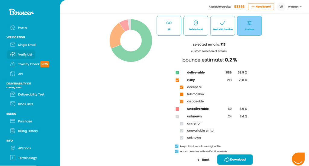Image resolution: width=309 pixels, height=166 pixels.
Task: Select the Send with Caution tab
Action: pos(222,26)
